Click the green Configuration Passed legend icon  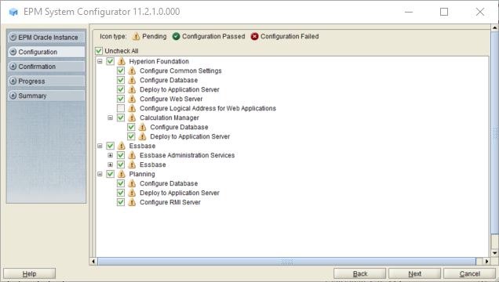click(177, 37)
